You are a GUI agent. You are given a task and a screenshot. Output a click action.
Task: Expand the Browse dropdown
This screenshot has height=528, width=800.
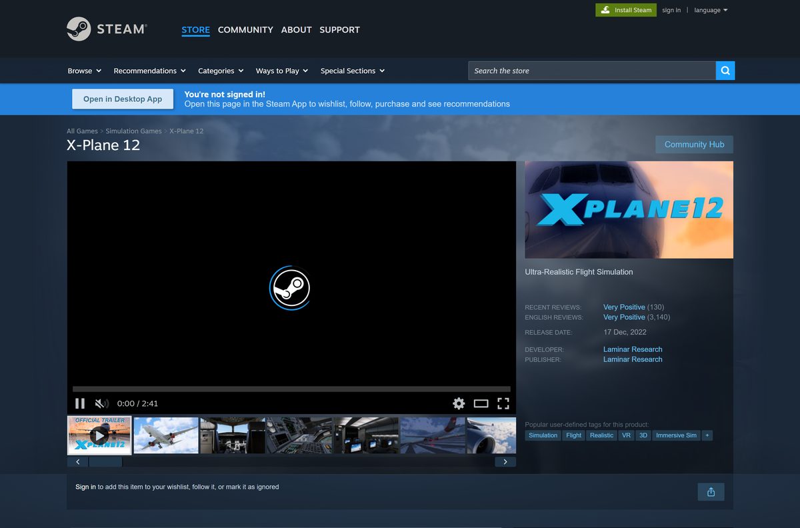(85, 71)
